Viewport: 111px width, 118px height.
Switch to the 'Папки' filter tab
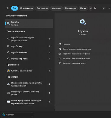pyautogui.click(x=83, y=8)
